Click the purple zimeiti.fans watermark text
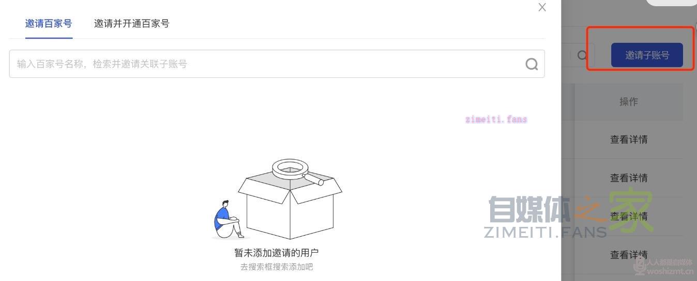Image resolution: width=697 pixels, height=281 pixels. (x=496, y=119)
